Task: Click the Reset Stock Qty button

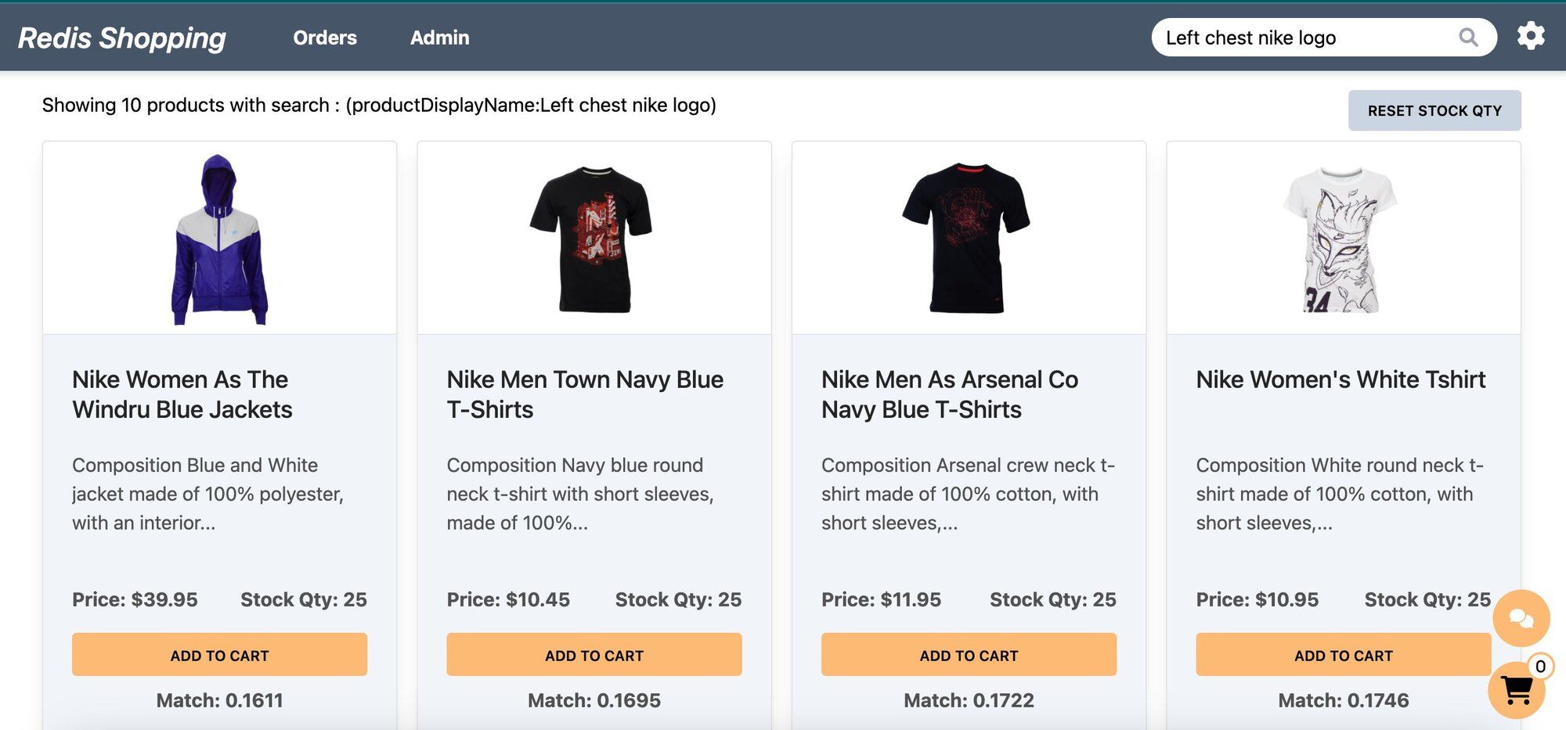Action: click(1434, 110)
